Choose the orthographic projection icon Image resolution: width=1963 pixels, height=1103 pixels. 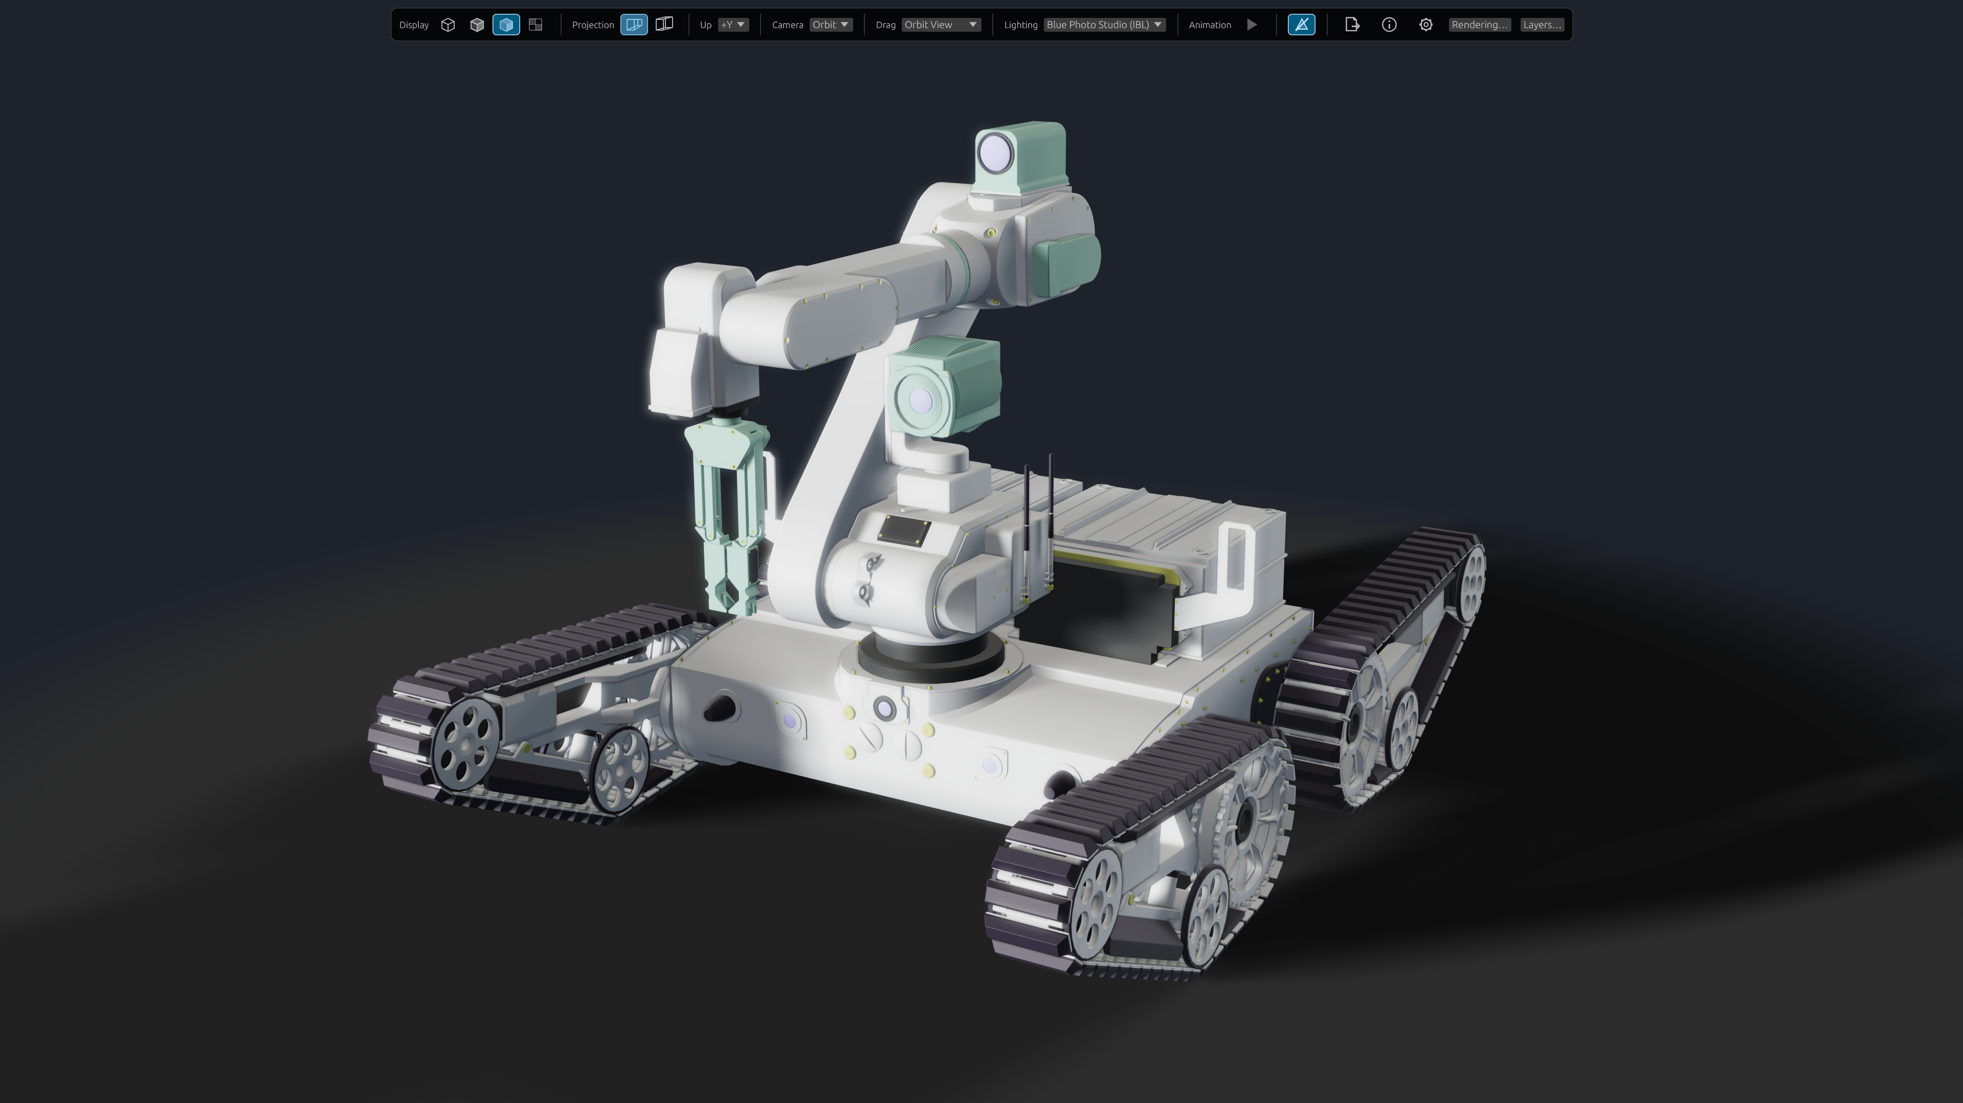point(664,25)
